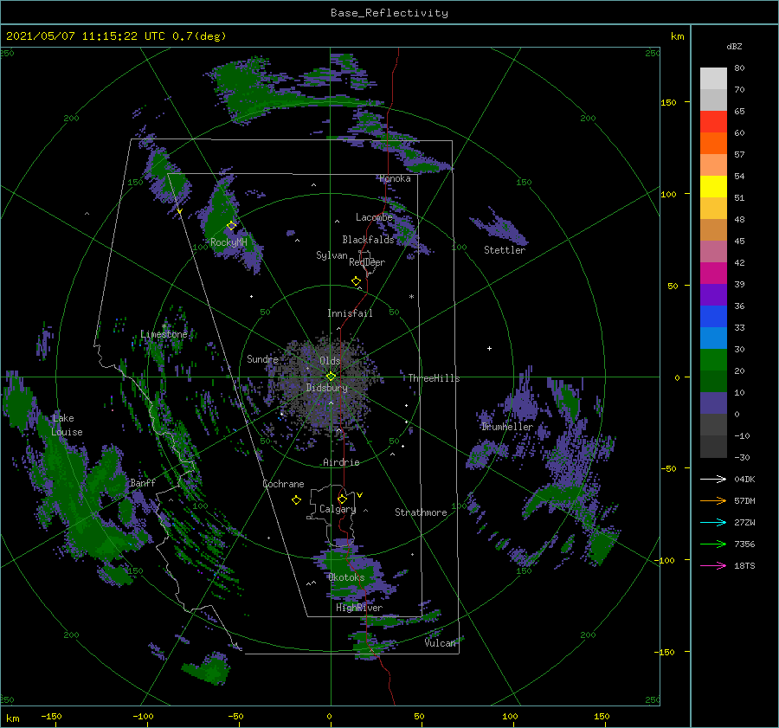Screen dimensions: 779x728
Task: Click the Drumheller label
Action: pos(506,427)
